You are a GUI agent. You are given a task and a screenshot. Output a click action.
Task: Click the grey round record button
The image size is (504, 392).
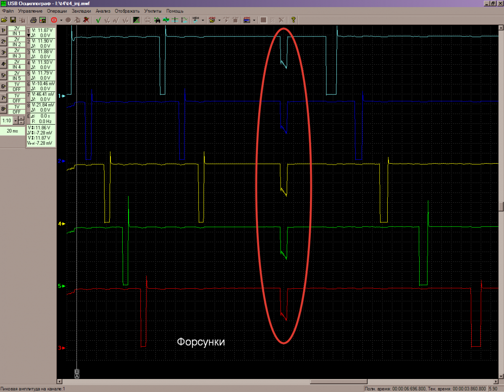pos(68,20)
